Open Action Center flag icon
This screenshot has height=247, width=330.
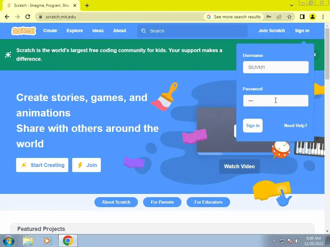click(290, 241)
